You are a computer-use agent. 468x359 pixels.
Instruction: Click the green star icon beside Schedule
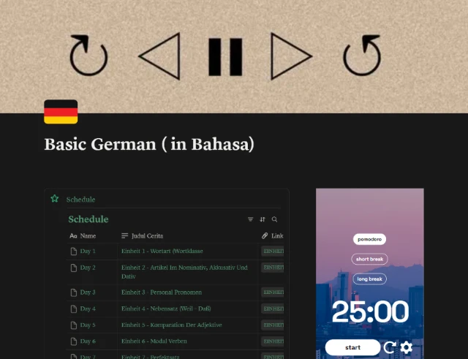pos(55,199)
